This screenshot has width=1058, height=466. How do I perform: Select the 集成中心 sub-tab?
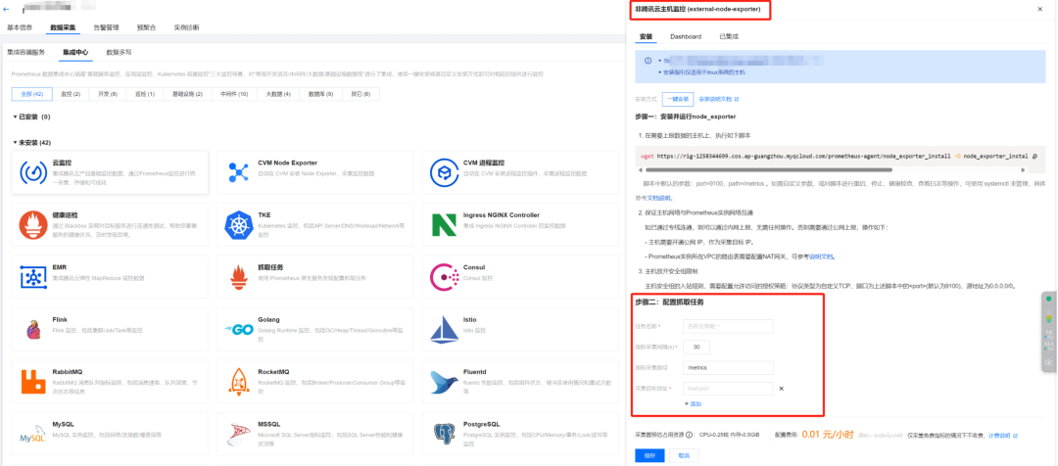[75, 51]
